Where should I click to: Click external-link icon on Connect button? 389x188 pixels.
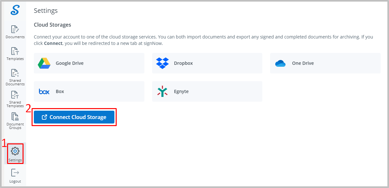coord(45,117)
